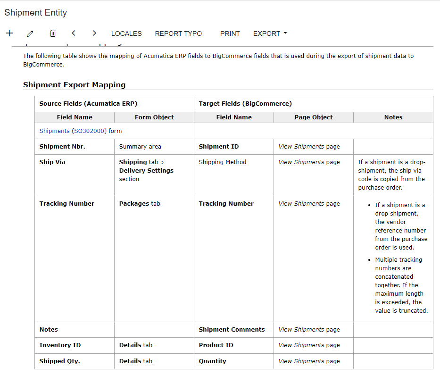This screenshot has height=375, width=440.
Task: Expand the EXPORT dropdown
Action: tap(270, 33)
